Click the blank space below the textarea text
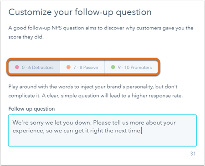 pyautogui.click(x=102, y=140)
